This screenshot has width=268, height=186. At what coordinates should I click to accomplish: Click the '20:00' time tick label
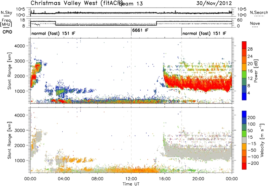tap(198, 179)
